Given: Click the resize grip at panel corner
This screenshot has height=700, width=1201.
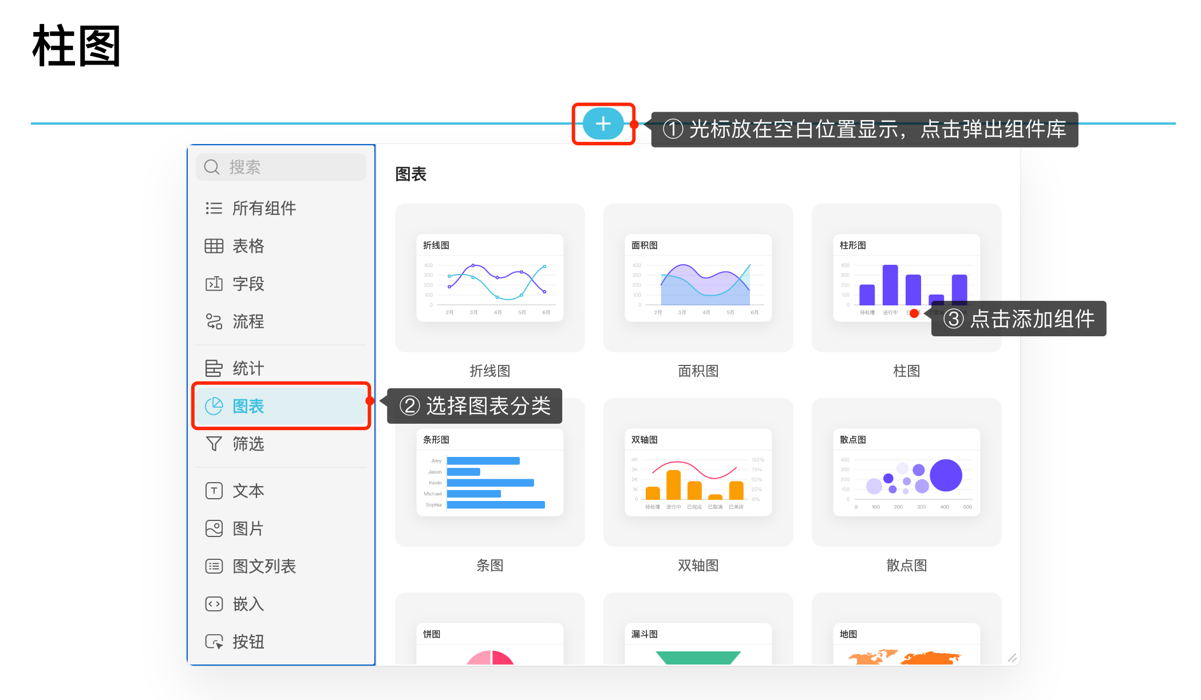Looking at the screenshot, I should 1012,658.
